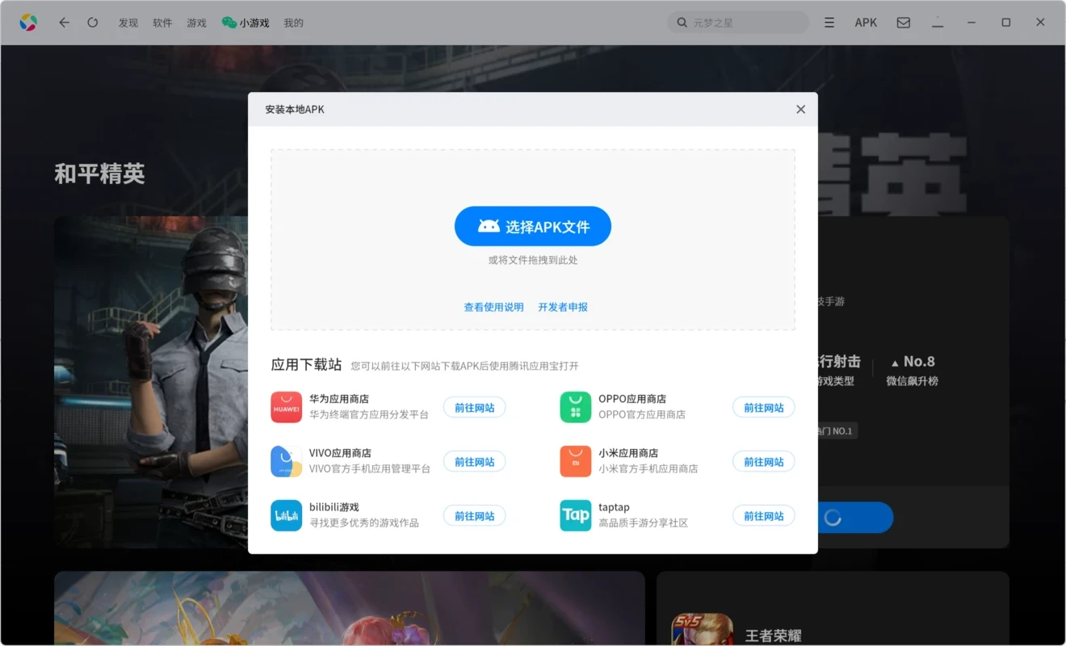Click 前往网站 for 小米应用商店

764,461
